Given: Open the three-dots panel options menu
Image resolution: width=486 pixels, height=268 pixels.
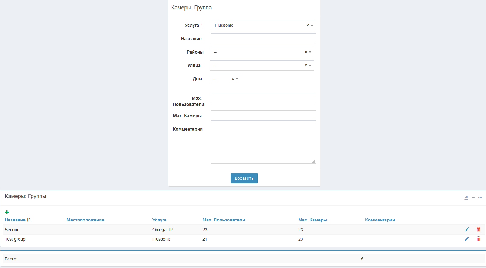Looking at the screenshot, I should [x=480, y=198].
